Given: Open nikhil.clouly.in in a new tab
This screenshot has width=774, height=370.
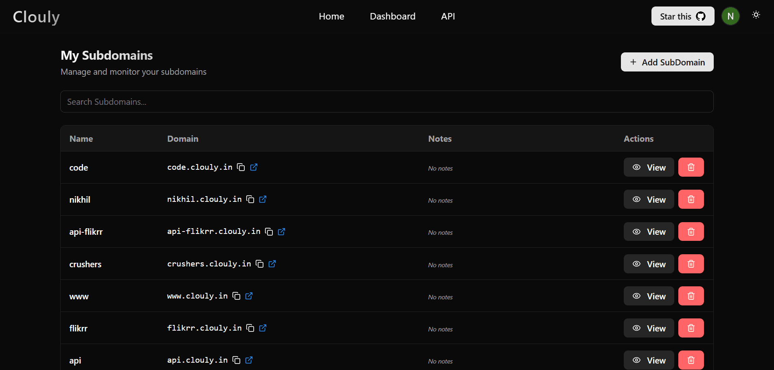Looking at the screenshot, I should pyautogui.click(x=263, y=199).
